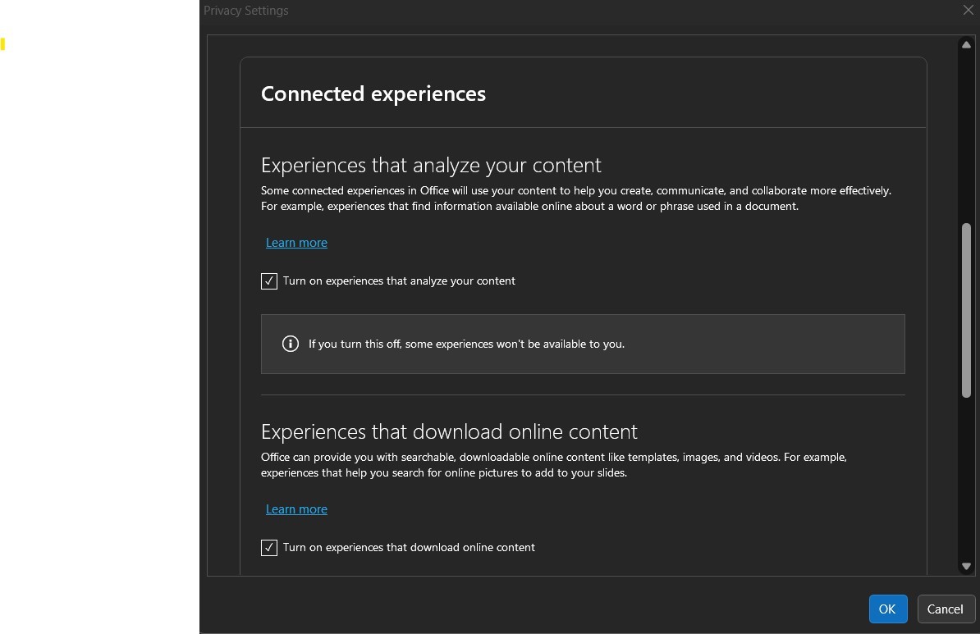Click the scroll down arrow

click(x=966, y=566)
